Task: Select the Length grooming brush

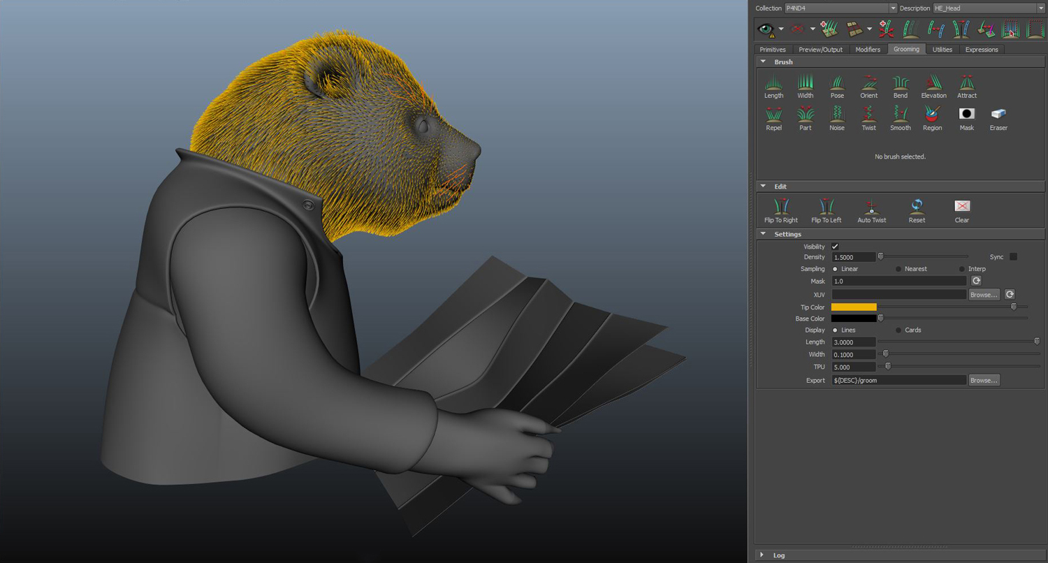Action: point(773,84)
